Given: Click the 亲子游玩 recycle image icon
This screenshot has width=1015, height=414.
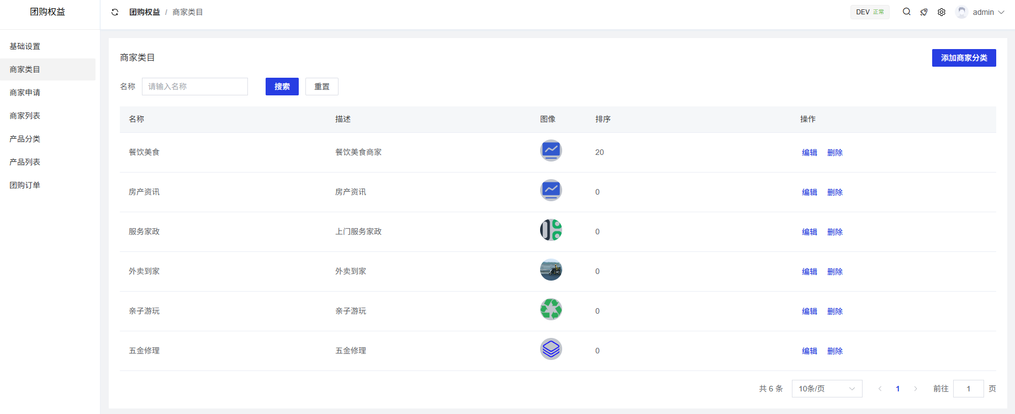Looking at the screenshot, I should [551, 309].
